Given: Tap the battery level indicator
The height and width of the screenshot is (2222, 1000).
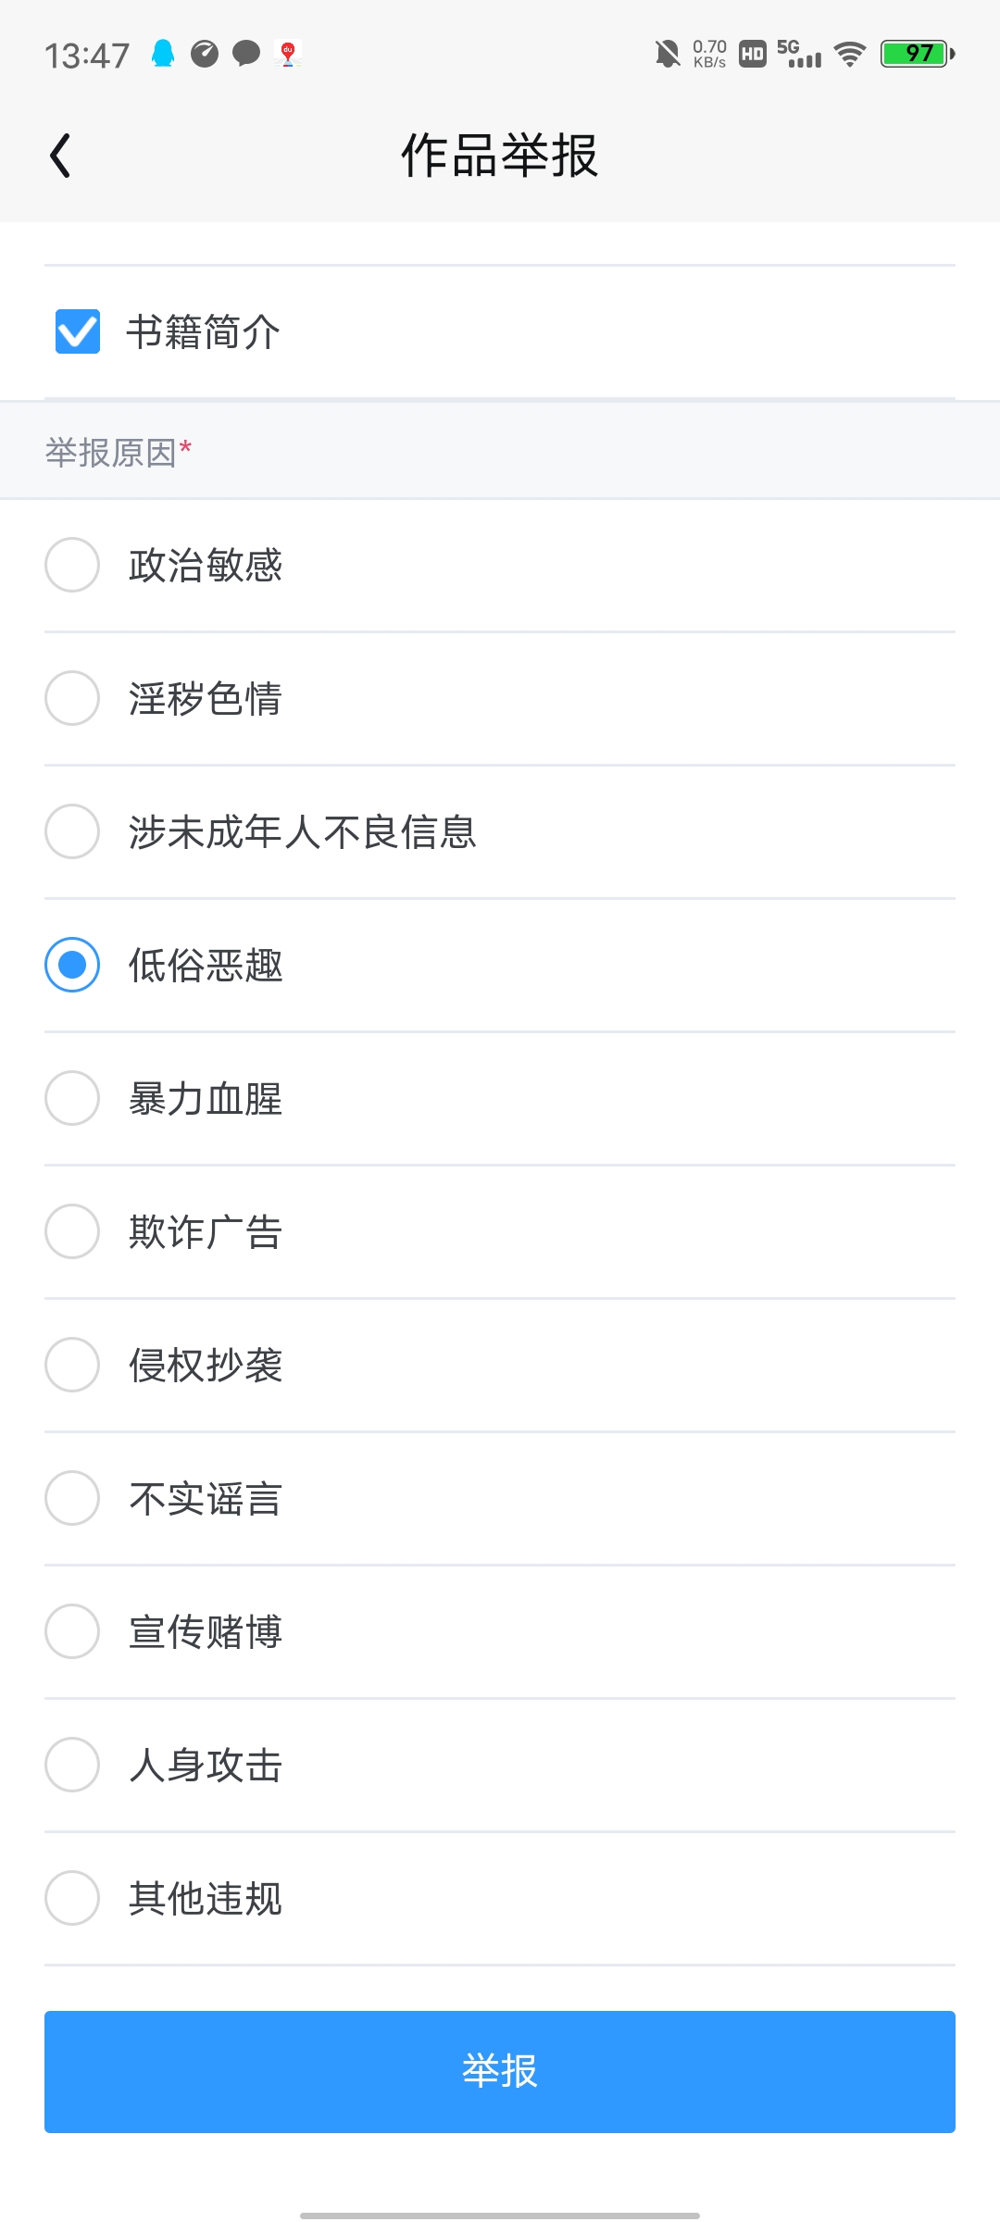Looking at the screenshot, I should [x=918, y=55].
